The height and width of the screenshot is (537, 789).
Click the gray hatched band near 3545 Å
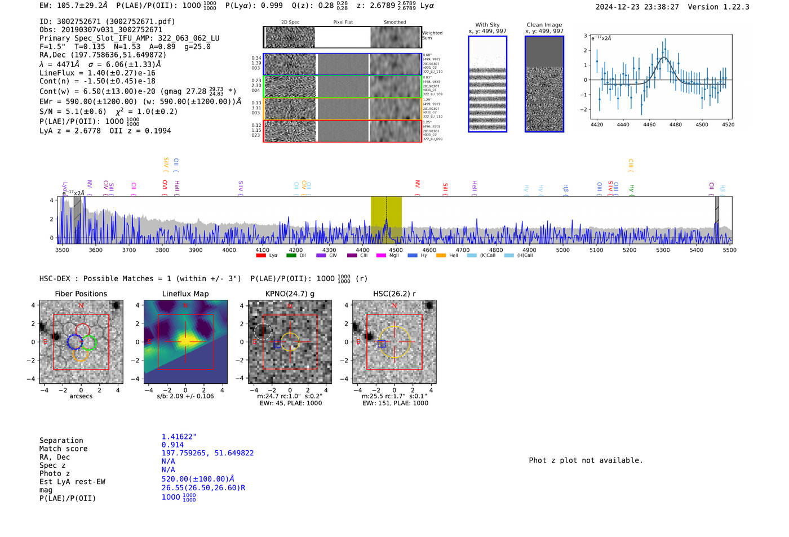(77, 220)
